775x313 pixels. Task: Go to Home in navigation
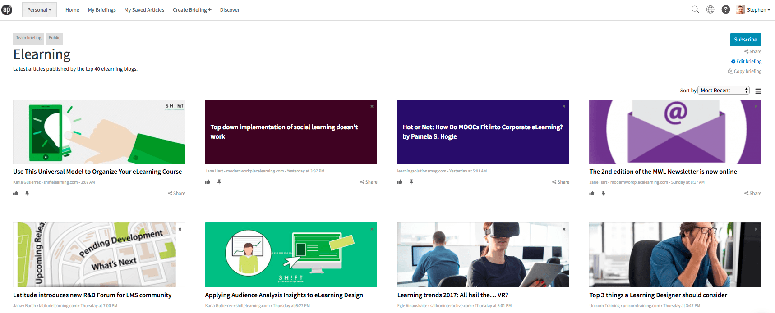click(72, 10)
